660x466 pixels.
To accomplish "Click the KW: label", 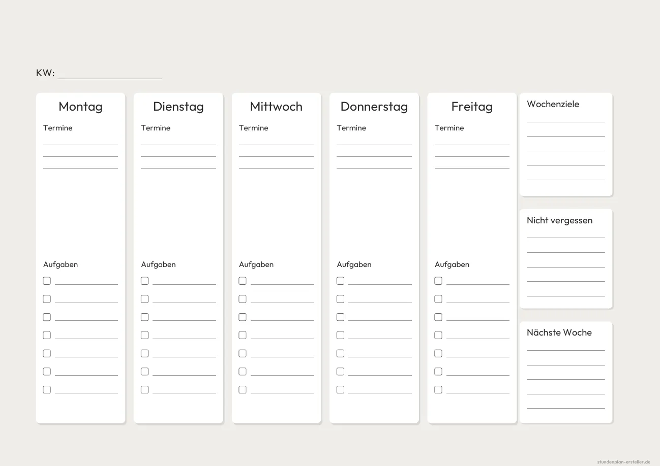I will [45, 73].
